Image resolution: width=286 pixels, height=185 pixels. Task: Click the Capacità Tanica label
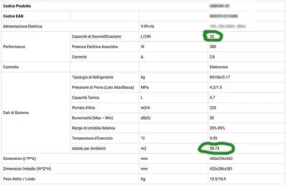point(85,97)
